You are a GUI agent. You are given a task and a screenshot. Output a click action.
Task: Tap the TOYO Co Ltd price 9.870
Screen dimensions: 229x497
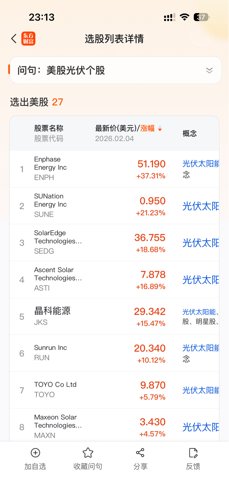153,385
